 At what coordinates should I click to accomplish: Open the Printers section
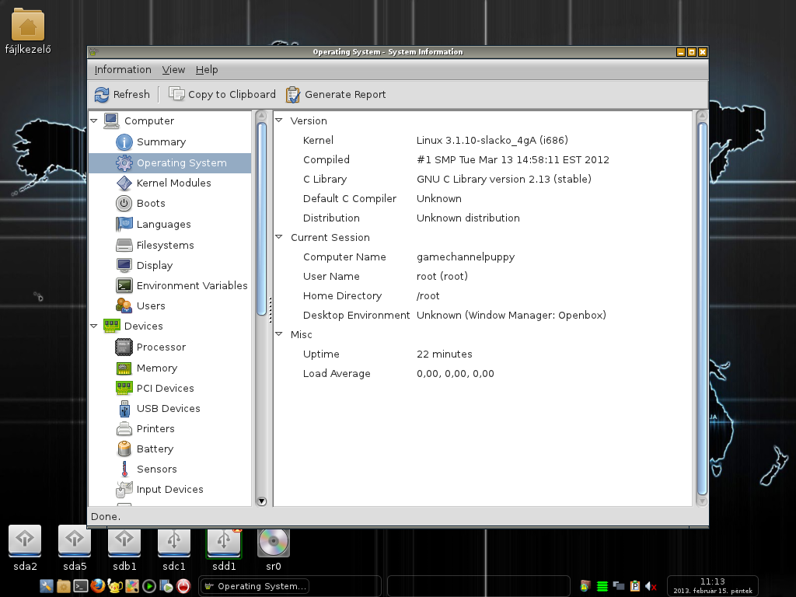(x=155, y=429)
